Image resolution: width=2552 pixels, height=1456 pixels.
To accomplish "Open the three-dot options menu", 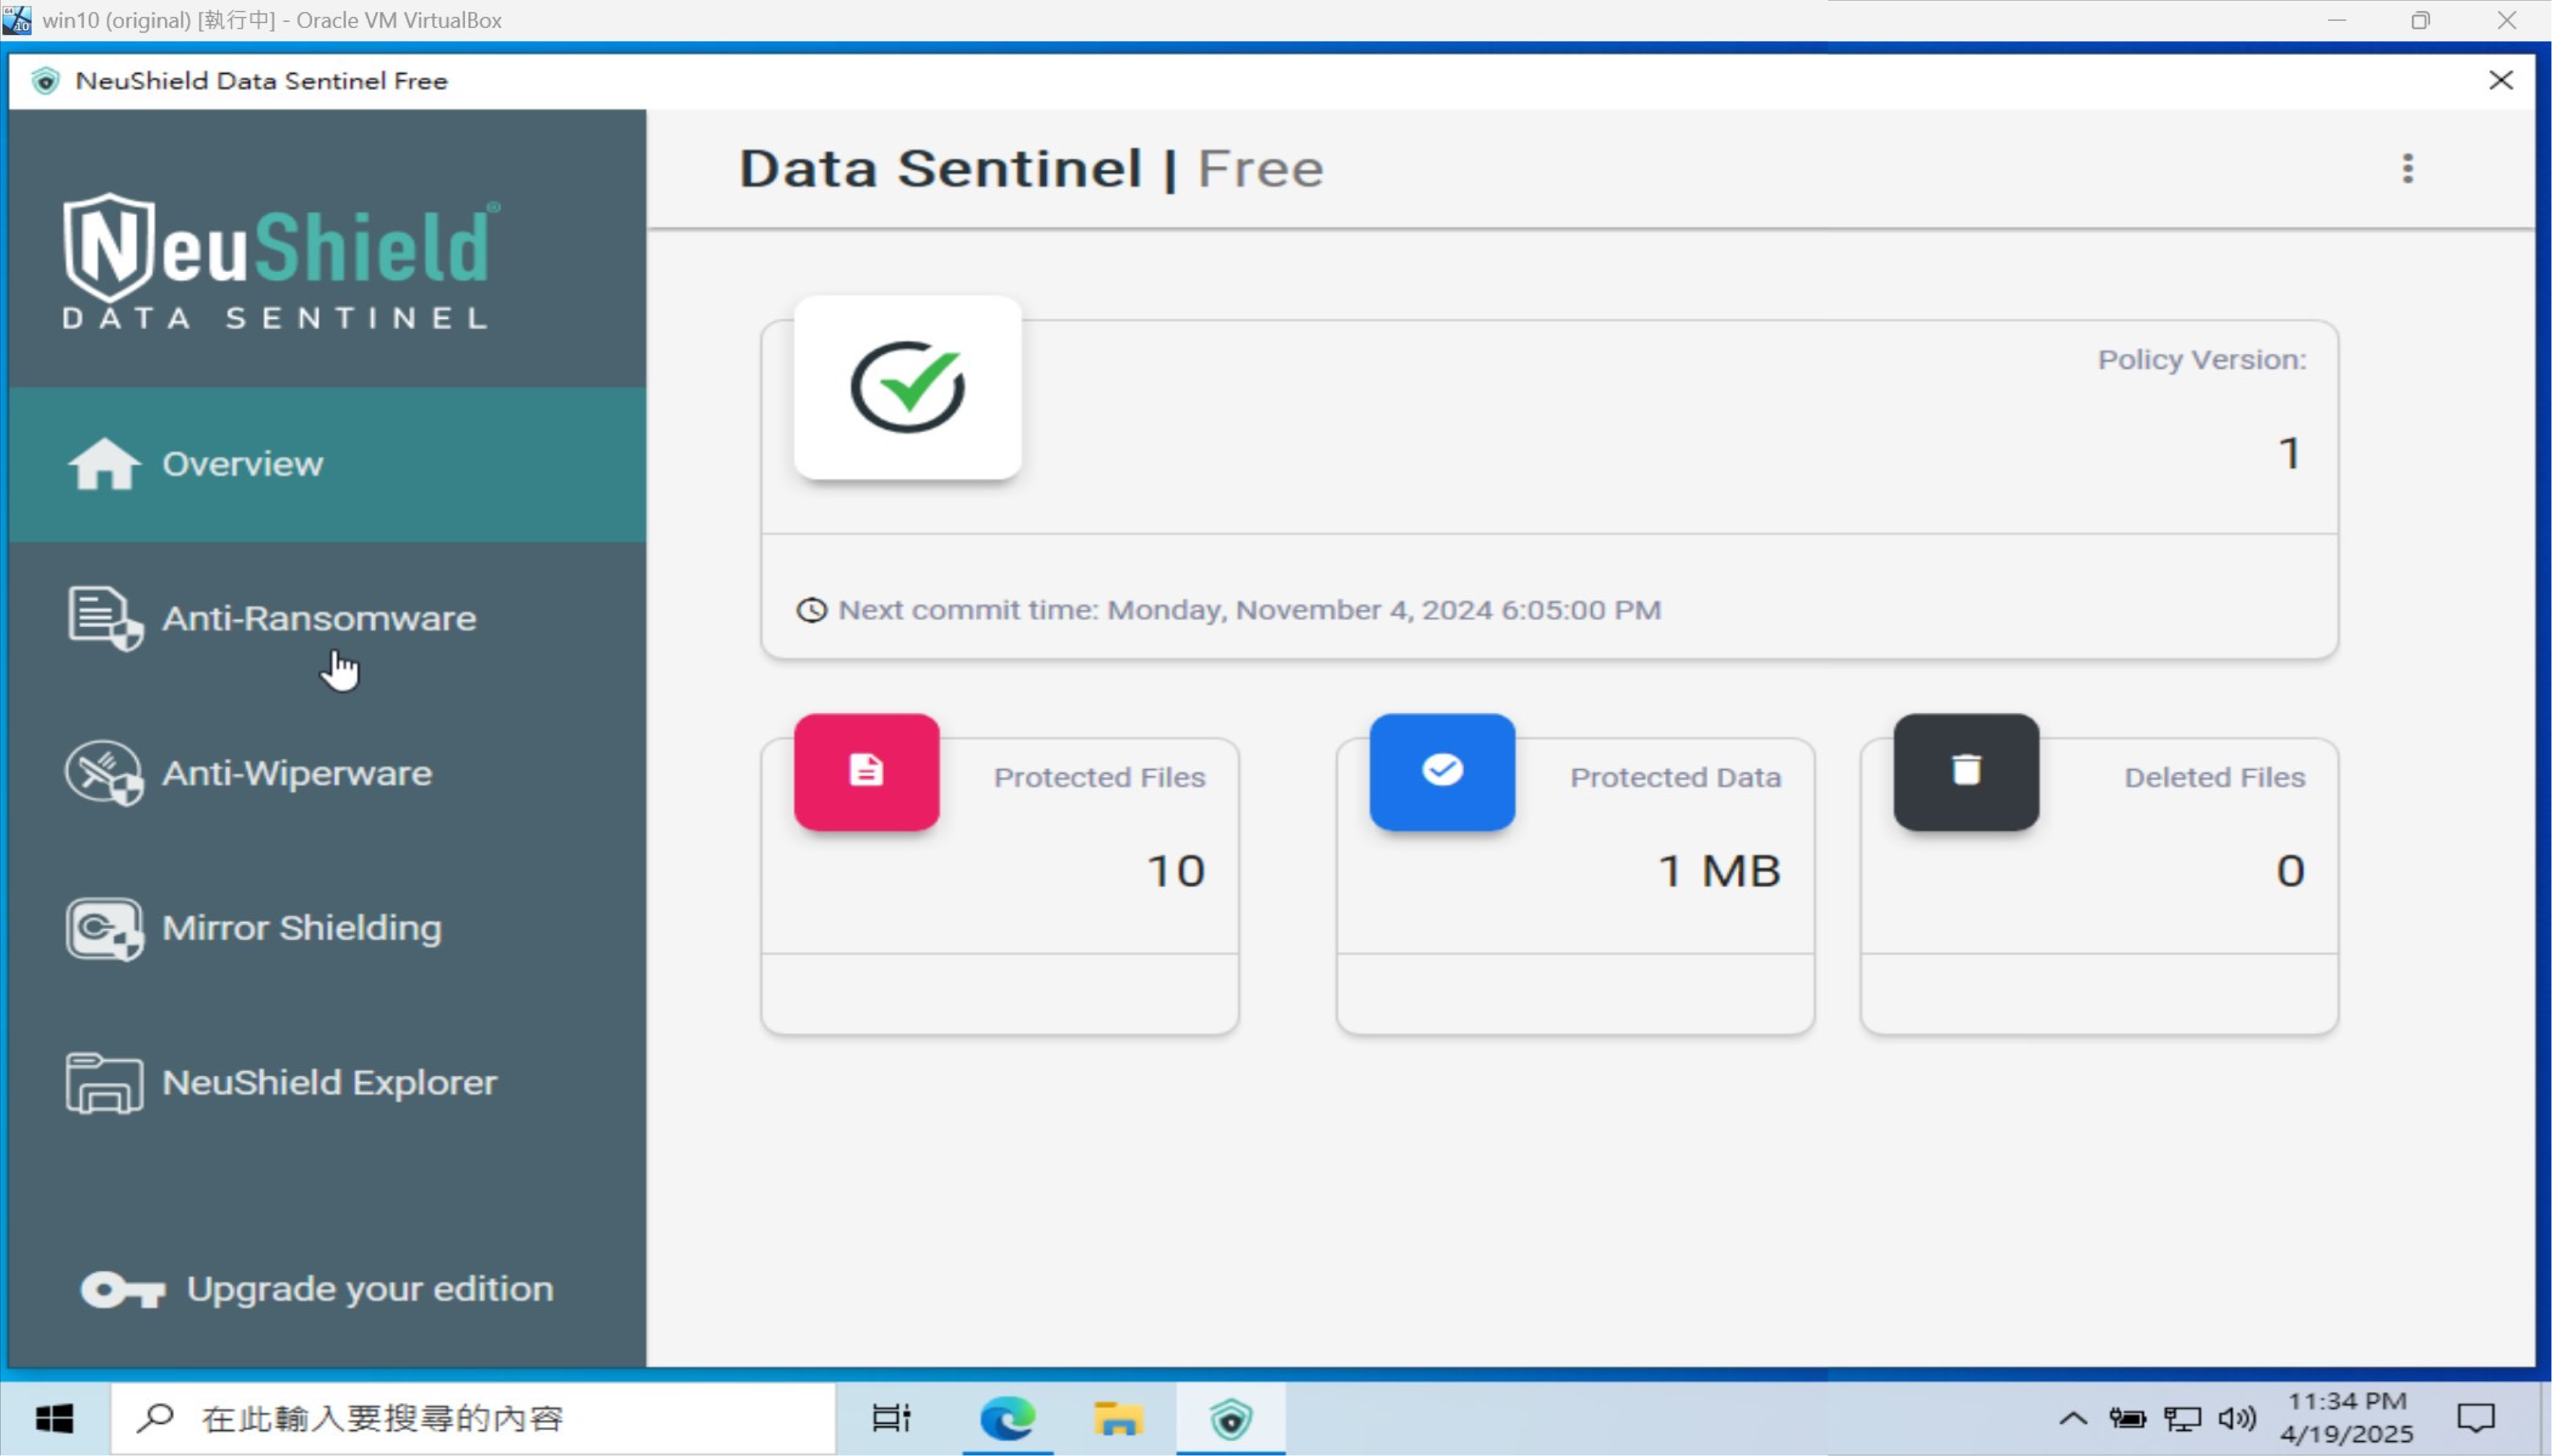I will [x=2407, y=168].
